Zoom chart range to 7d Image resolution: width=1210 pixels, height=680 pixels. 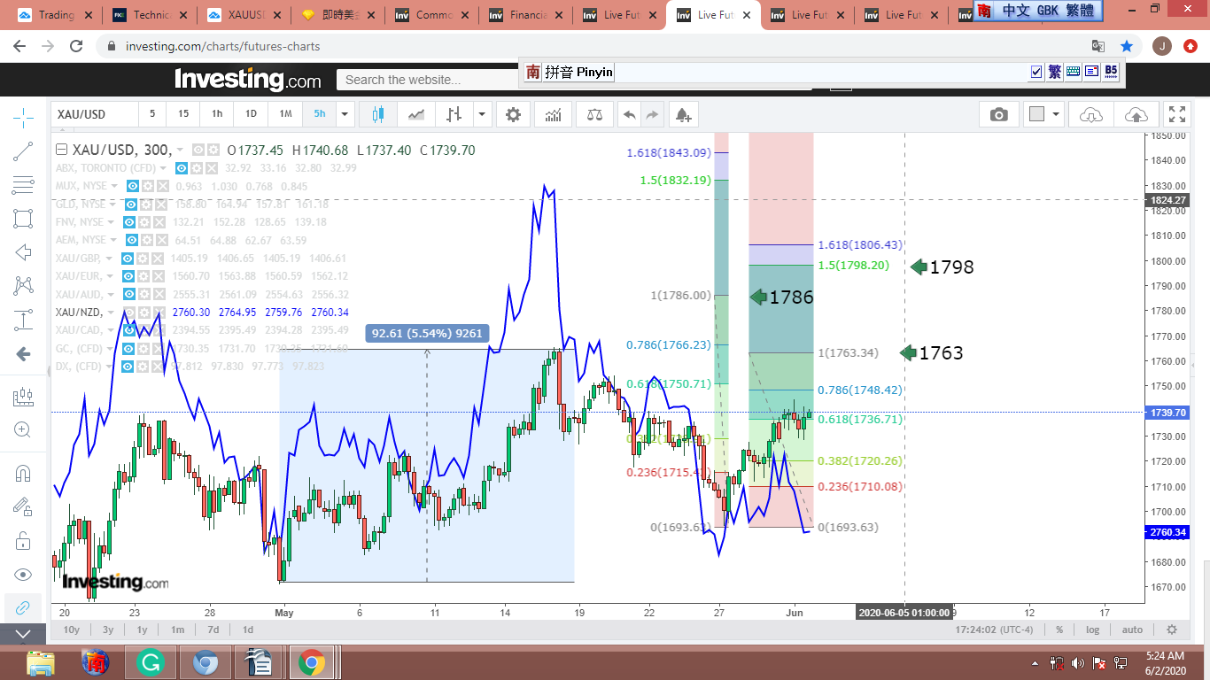click(213, 630)
